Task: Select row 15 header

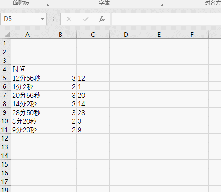Action: (x=5, y=164)
